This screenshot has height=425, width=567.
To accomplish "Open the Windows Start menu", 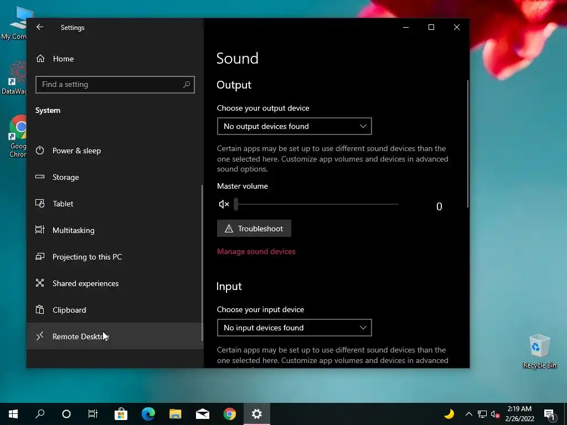I will [x=13, y=414].
